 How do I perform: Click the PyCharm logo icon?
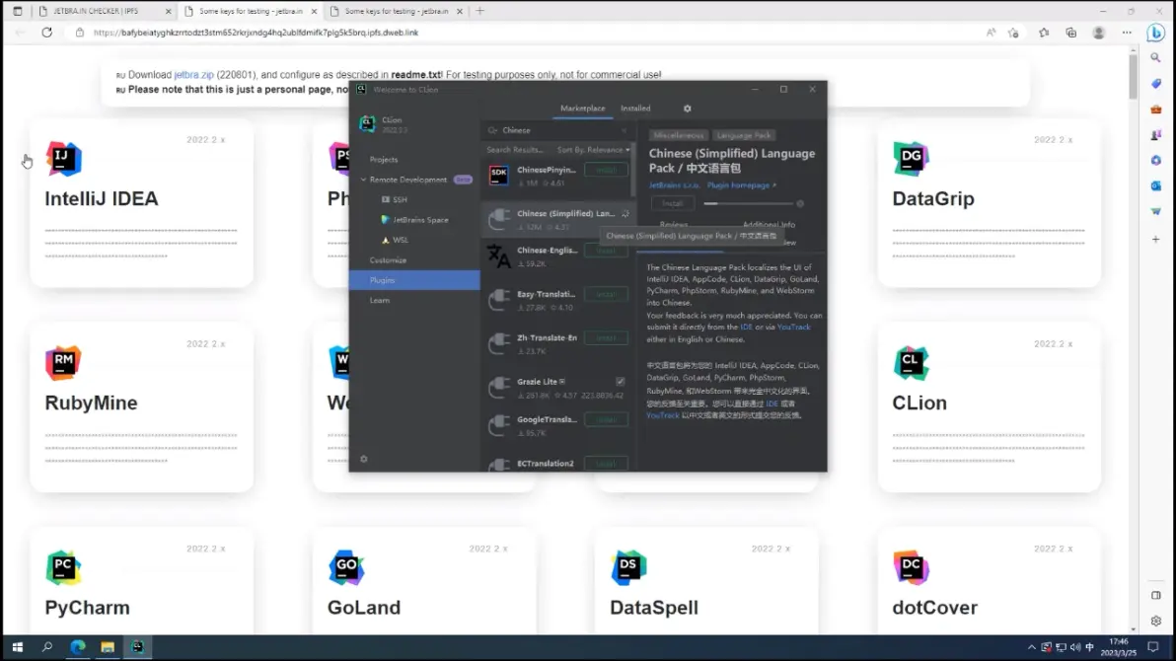pos(64,567)
